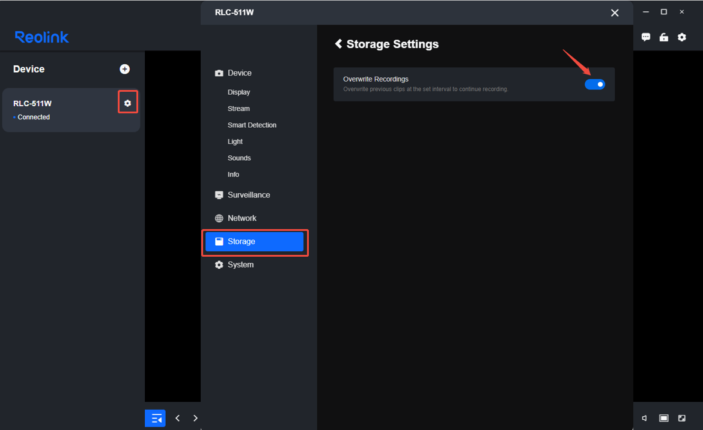Open the Display submenu
The image size is (703, 430).
point(239,92)
